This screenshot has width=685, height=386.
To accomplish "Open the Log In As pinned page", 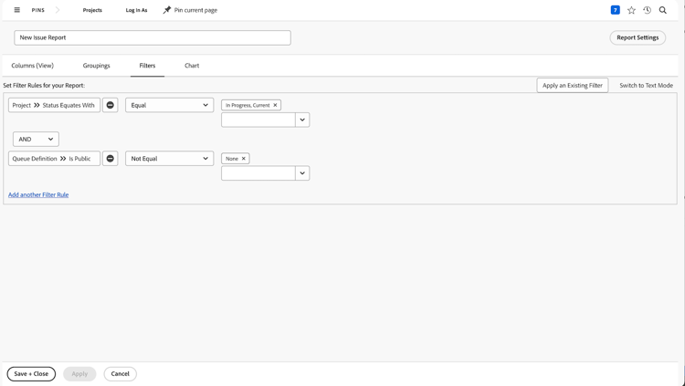I will (136, 10).
